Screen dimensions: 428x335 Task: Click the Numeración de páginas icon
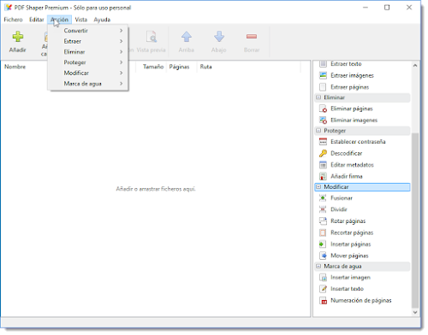pos(323,301)
